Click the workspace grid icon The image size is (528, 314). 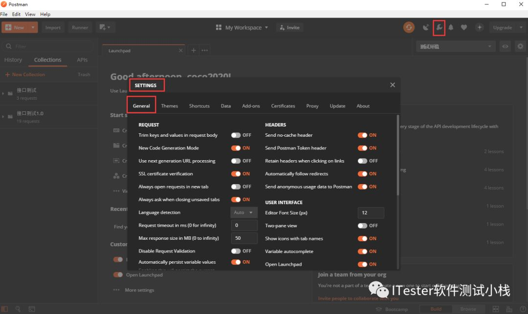[x=219, y=27]
